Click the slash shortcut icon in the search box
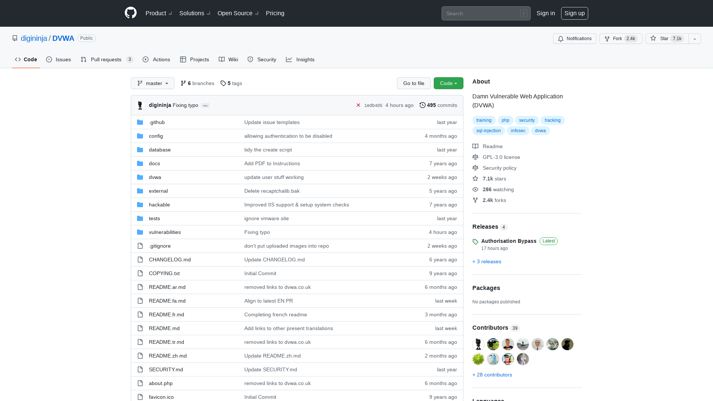 point(524,13)
